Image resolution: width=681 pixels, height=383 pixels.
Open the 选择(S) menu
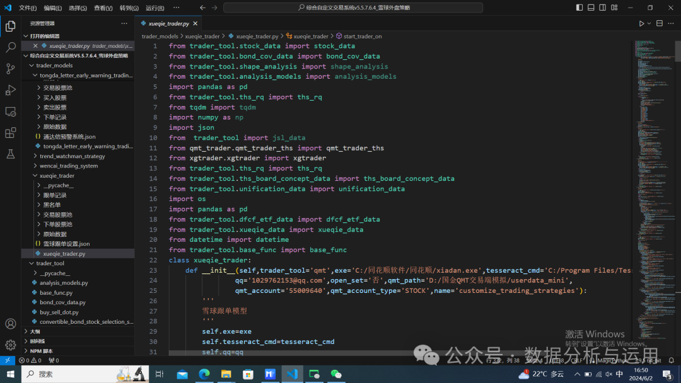(78, 8)
